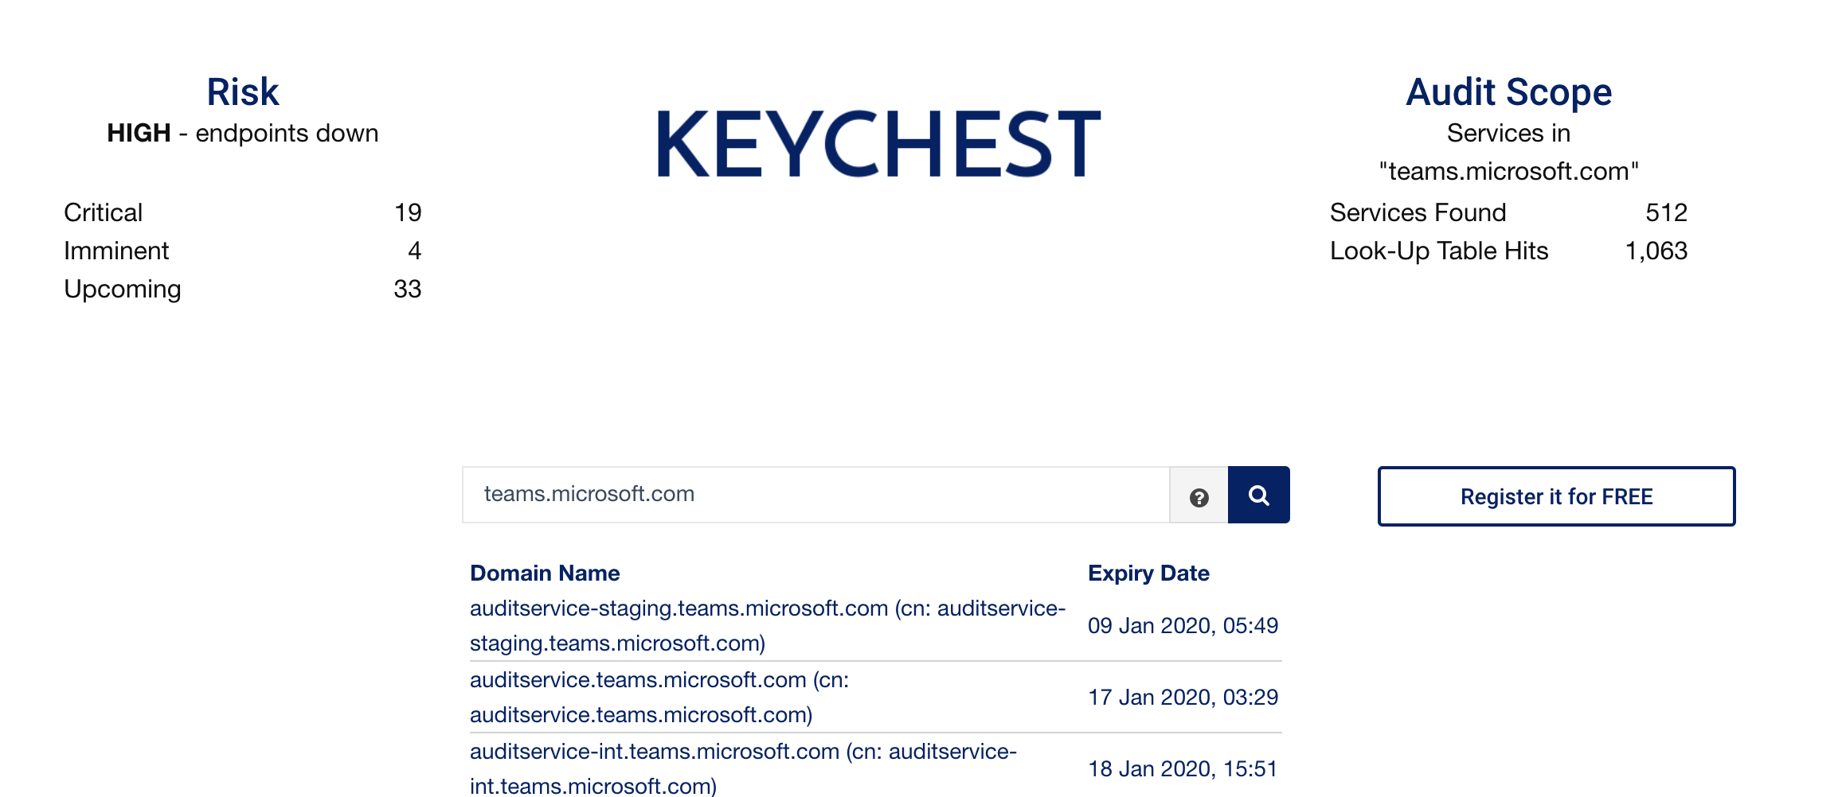This screenshot has width=1846, height=797.
Task: Click the Audit Scope heading
Action: 1508,91
